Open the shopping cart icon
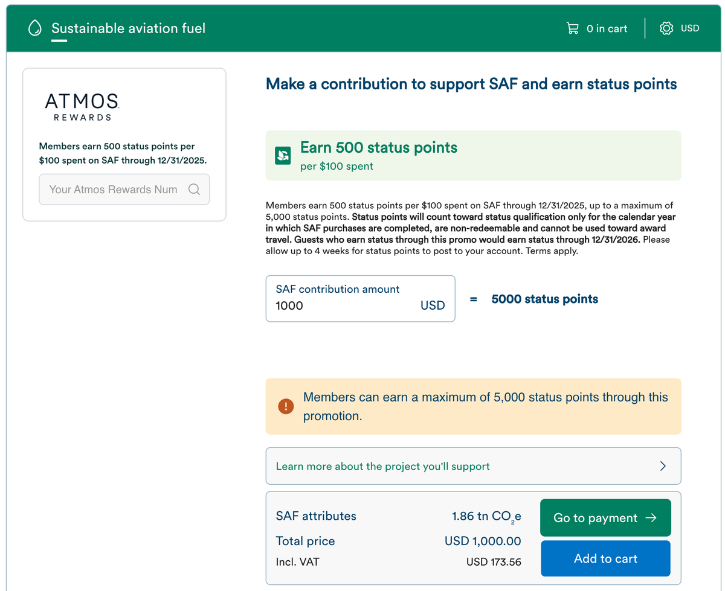The image size is (725, 591). (x=572, y=28)
